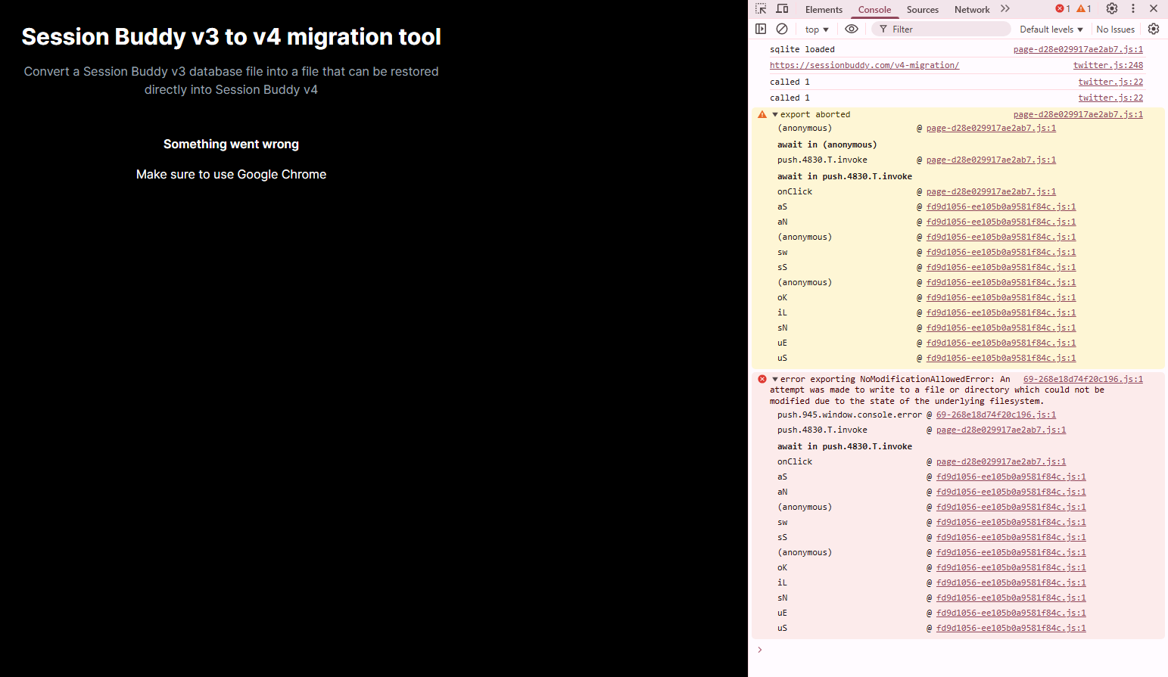Show the console sidebar
The height and width of the screenshot is (677, 1168).
(x=761, y=29)
